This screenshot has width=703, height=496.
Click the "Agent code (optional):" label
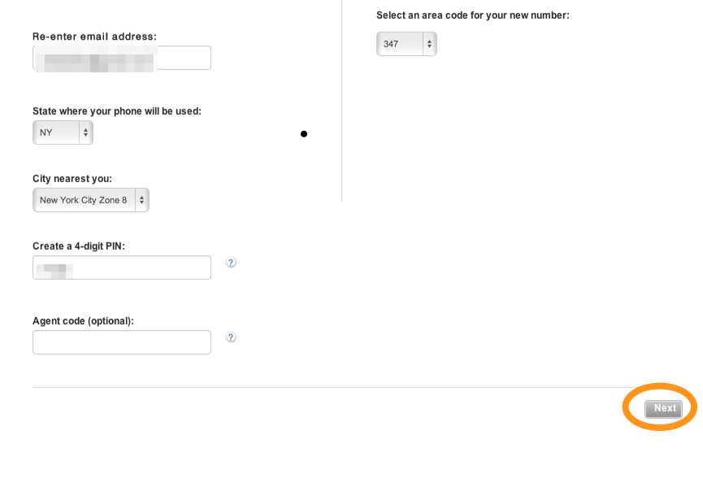(x=84, y=321)
